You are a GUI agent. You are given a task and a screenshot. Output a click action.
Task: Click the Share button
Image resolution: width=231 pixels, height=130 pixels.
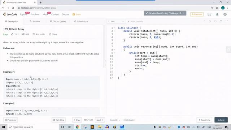[53, 34]
